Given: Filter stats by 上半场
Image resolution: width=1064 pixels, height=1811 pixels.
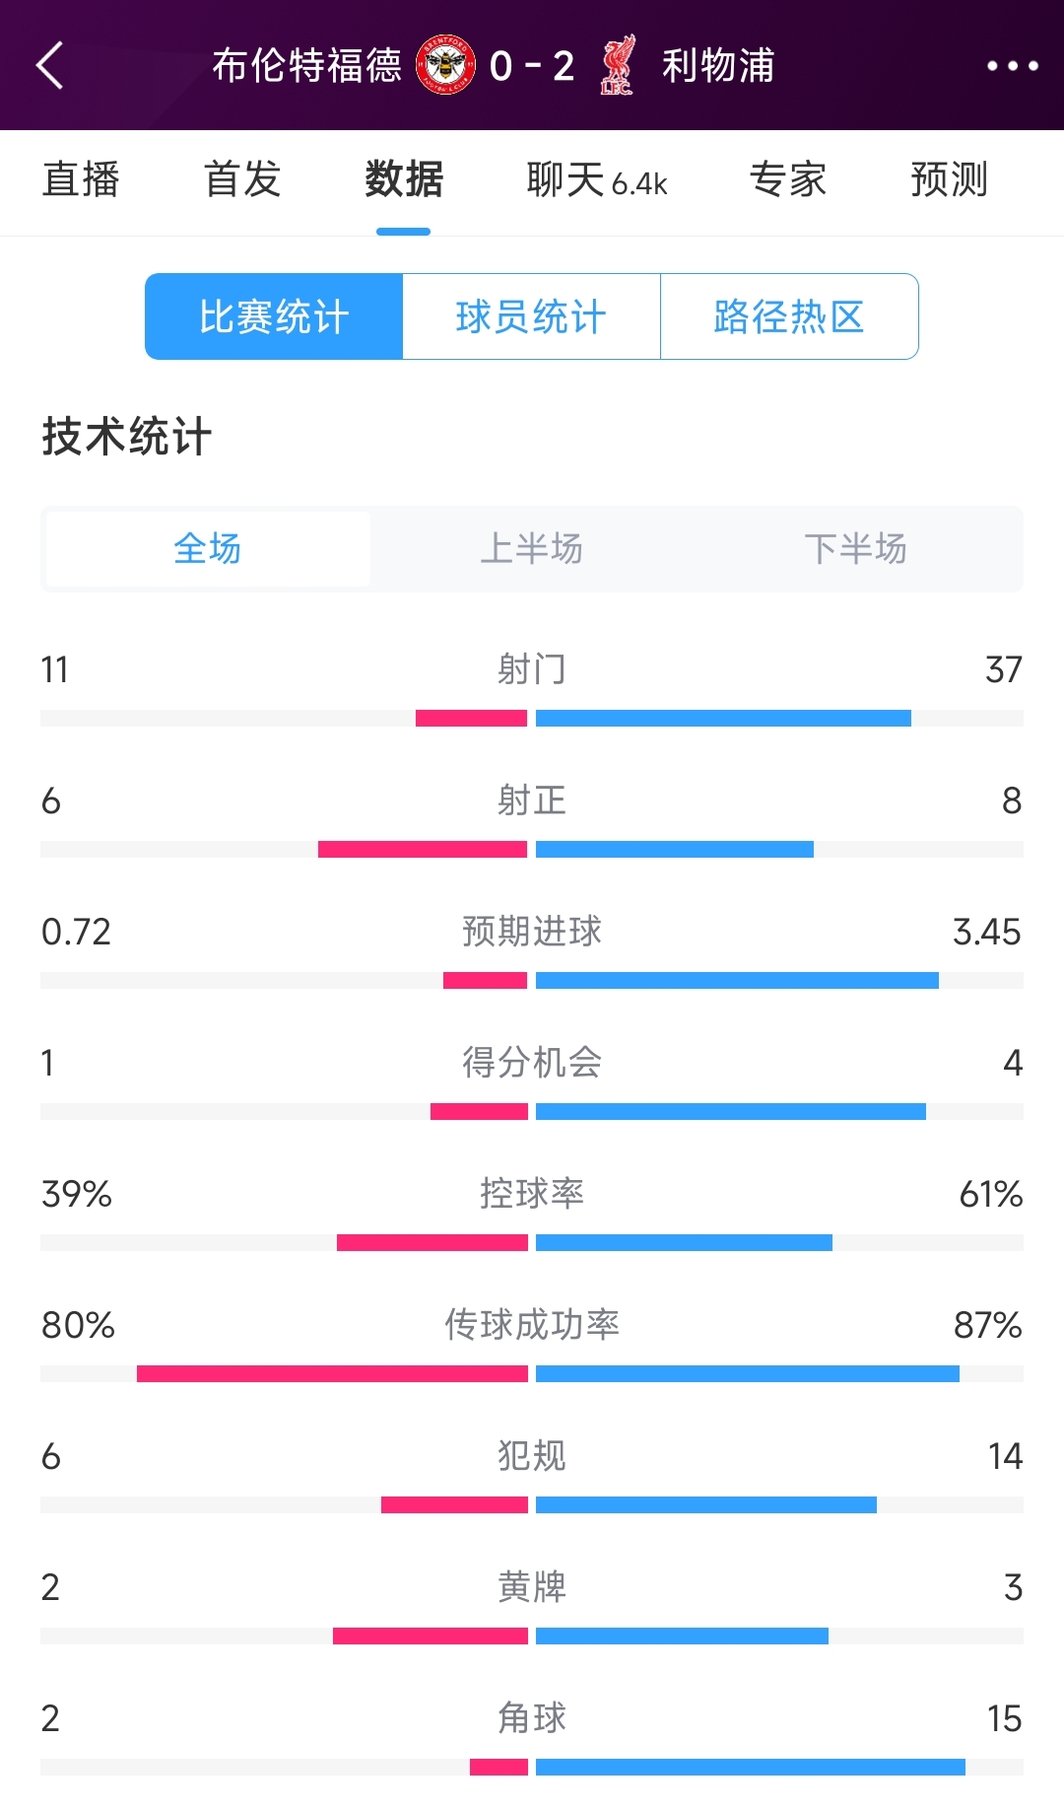Looking at the screenshot, I should coord(531,548).
